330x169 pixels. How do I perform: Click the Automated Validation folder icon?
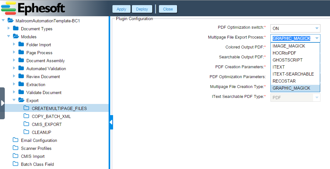[x=21, y=68]
